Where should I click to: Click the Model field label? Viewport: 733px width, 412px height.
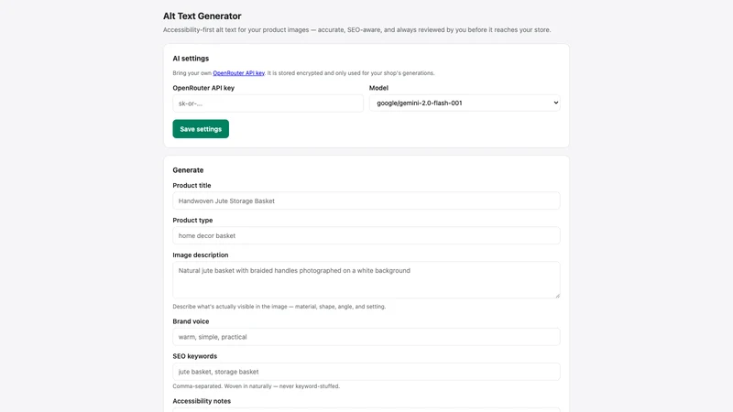point(378,88)
